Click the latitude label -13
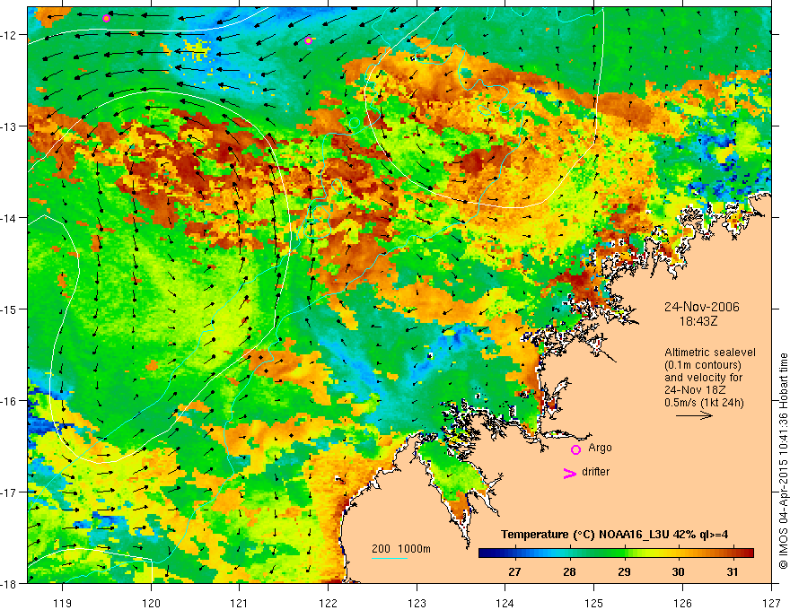This screenshot has width=790, height=610. coord(9,126)
